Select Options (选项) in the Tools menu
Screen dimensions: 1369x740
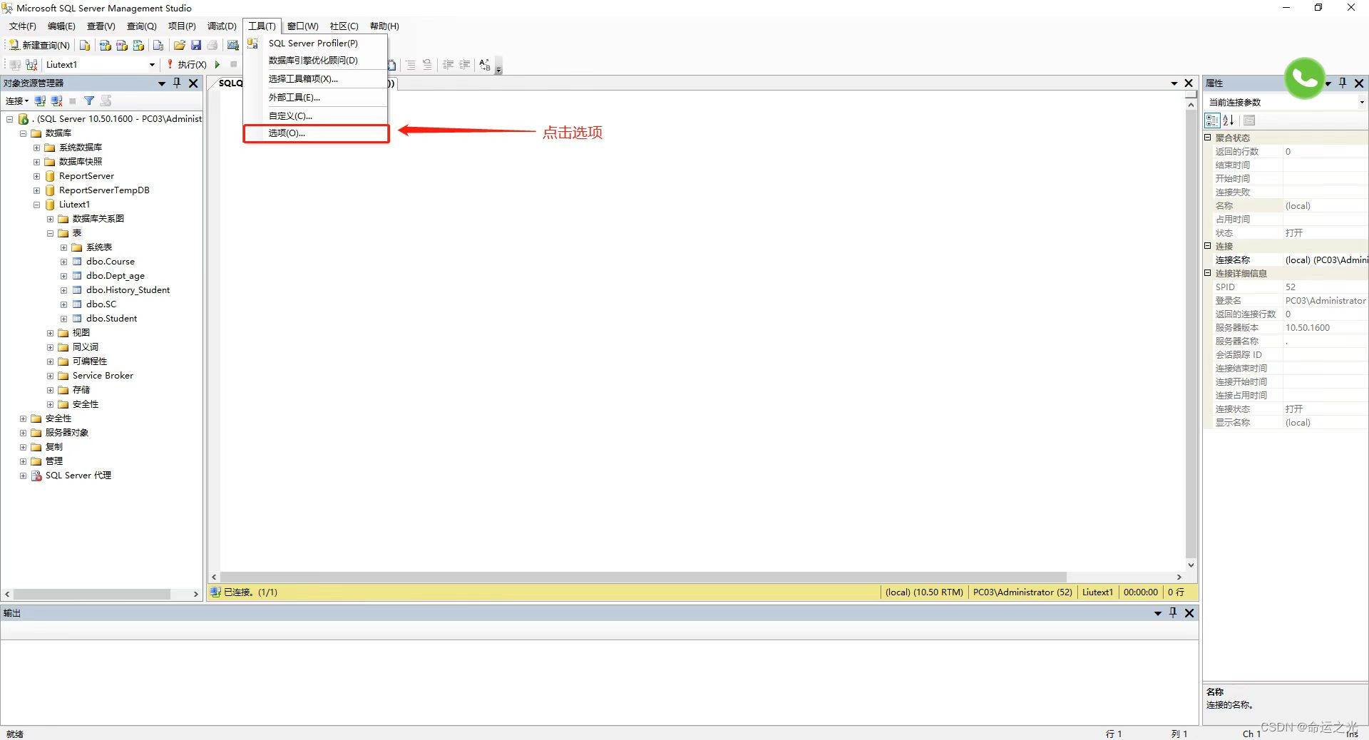tap(316, 133)
